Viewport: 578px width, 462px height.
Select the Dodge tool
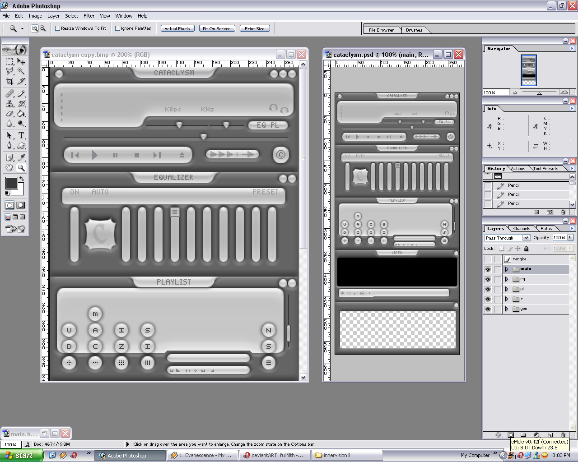[21, 123]
